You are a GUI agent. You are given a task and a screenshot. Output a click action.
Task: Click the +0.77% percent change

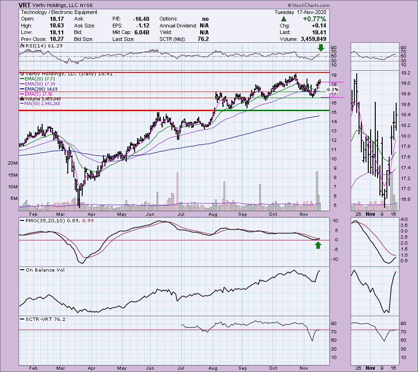point(314,19)
